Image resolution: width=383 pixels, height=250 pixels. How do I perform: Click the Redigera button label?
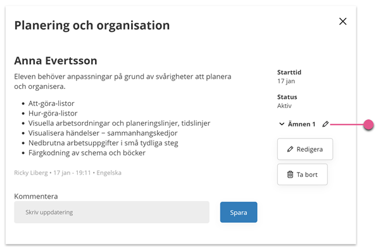(310, 149)
